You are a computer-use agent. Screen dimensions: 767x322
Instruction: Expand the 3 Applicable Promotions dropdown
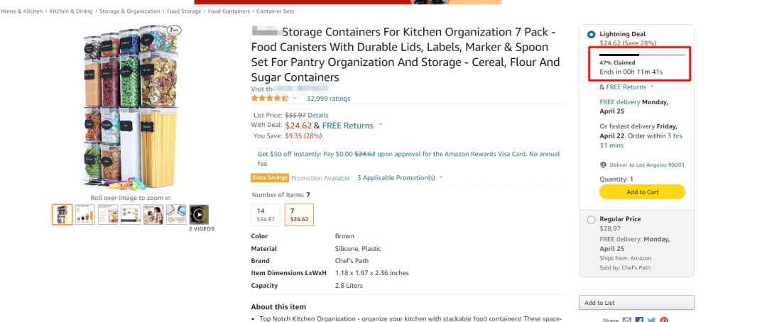pos(400,177)
